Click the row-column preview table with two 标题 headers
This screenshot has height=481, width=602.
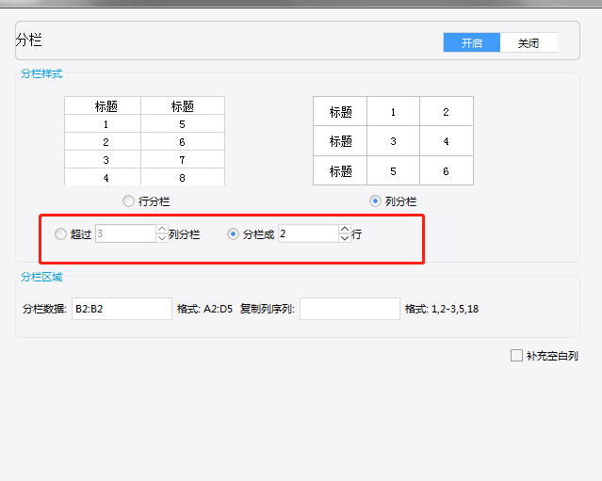tap(144, 141)
